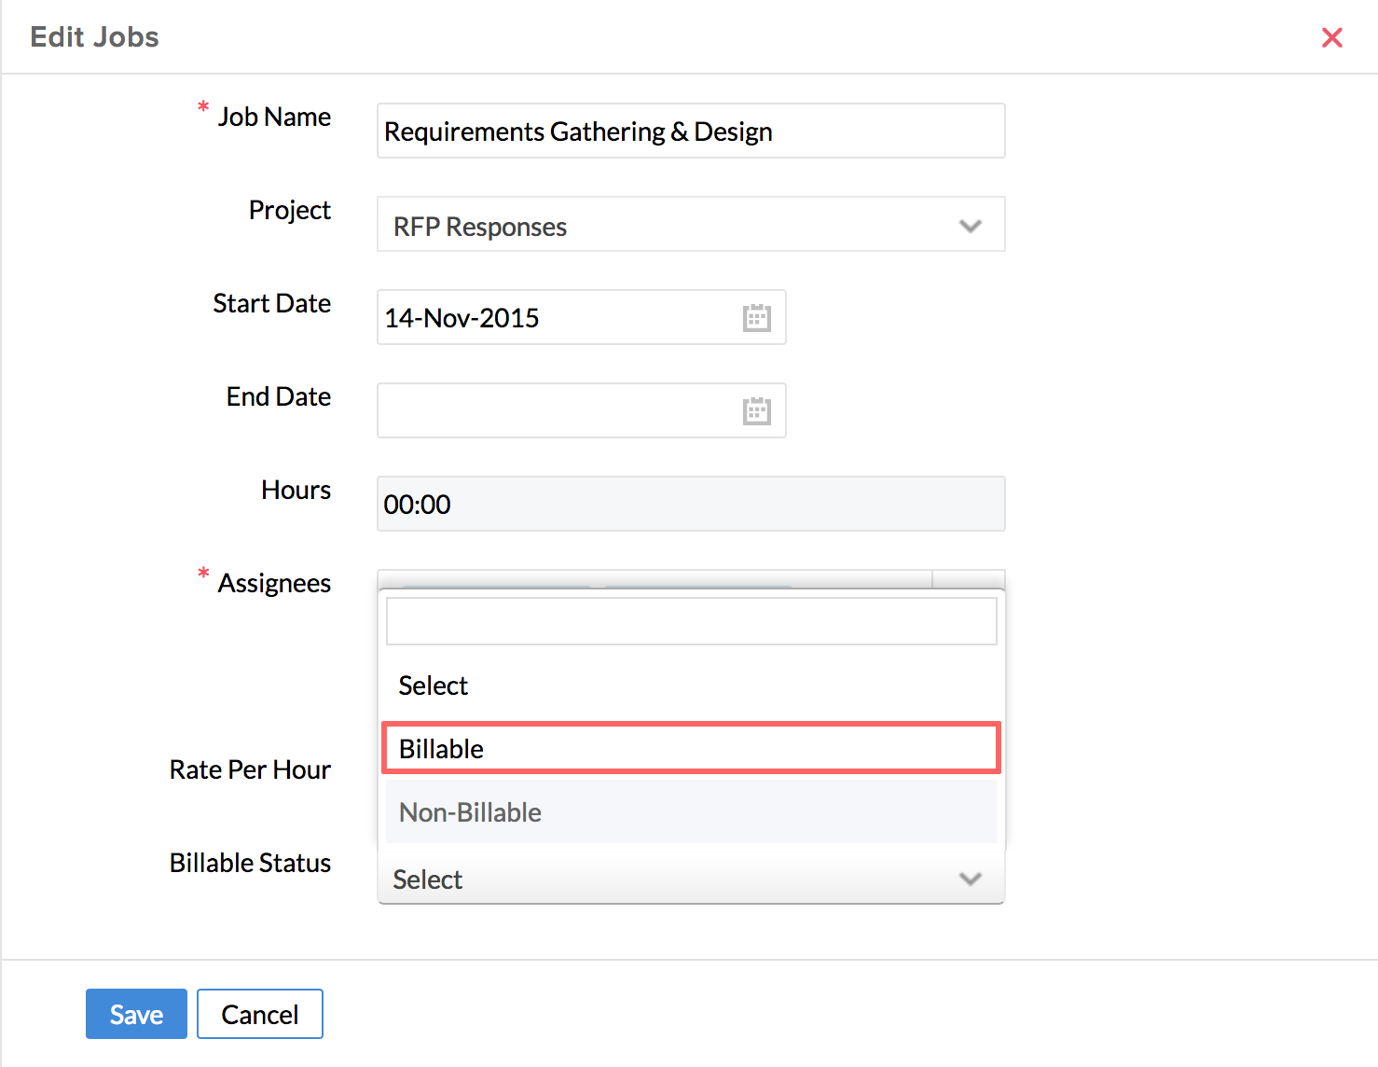
Task: Click the Hours field showing 00:00
Action: click(690, 505)
